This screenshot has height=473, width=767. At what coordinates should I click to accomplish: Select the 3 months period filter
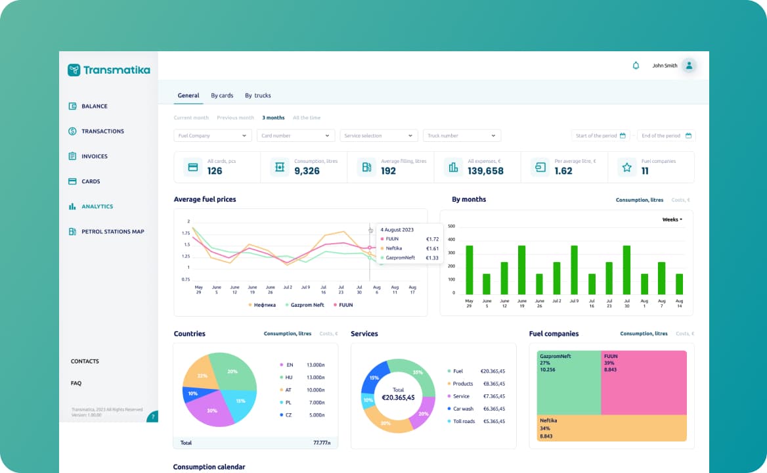273,118
